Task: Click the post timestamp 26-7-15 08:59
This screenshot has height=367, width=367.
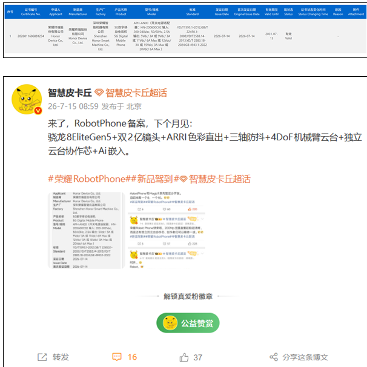Action: (x=73, y=106)
